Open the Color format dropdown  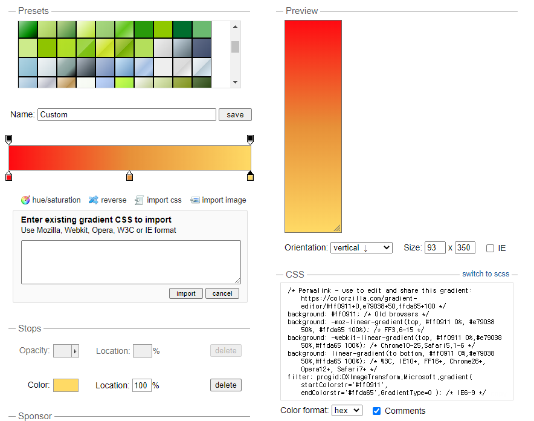point(347,411)
